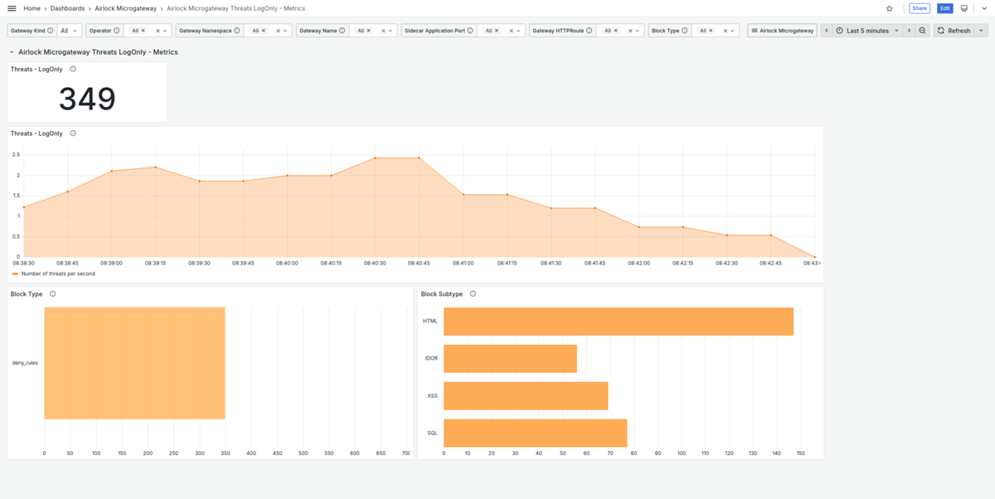This screenshot has width=995, height=499.
Task: Open the Airlock Microgateway dashboard links menu
Action: (782, 31)
